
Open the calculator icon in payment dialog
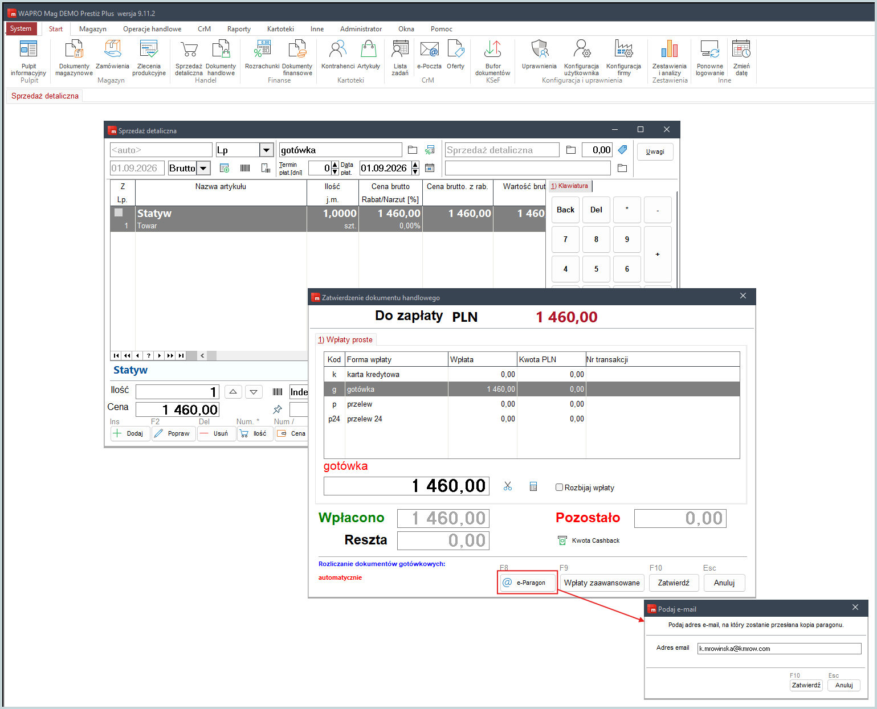533,486
